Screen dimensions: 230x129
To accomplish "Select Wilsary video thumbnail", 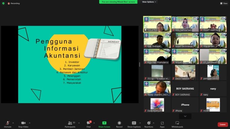I will pyautogui.click(x=185, y=56).
